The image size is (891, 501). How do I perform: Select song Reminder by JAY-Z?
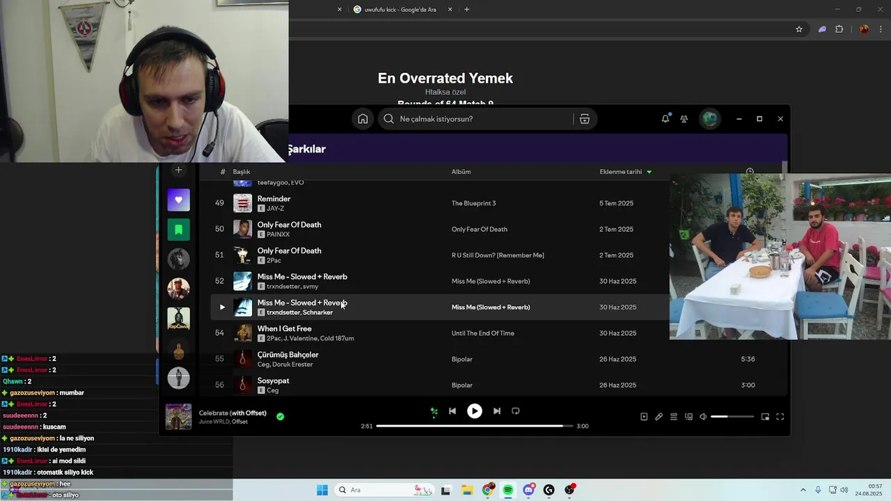tap(274, 199)
